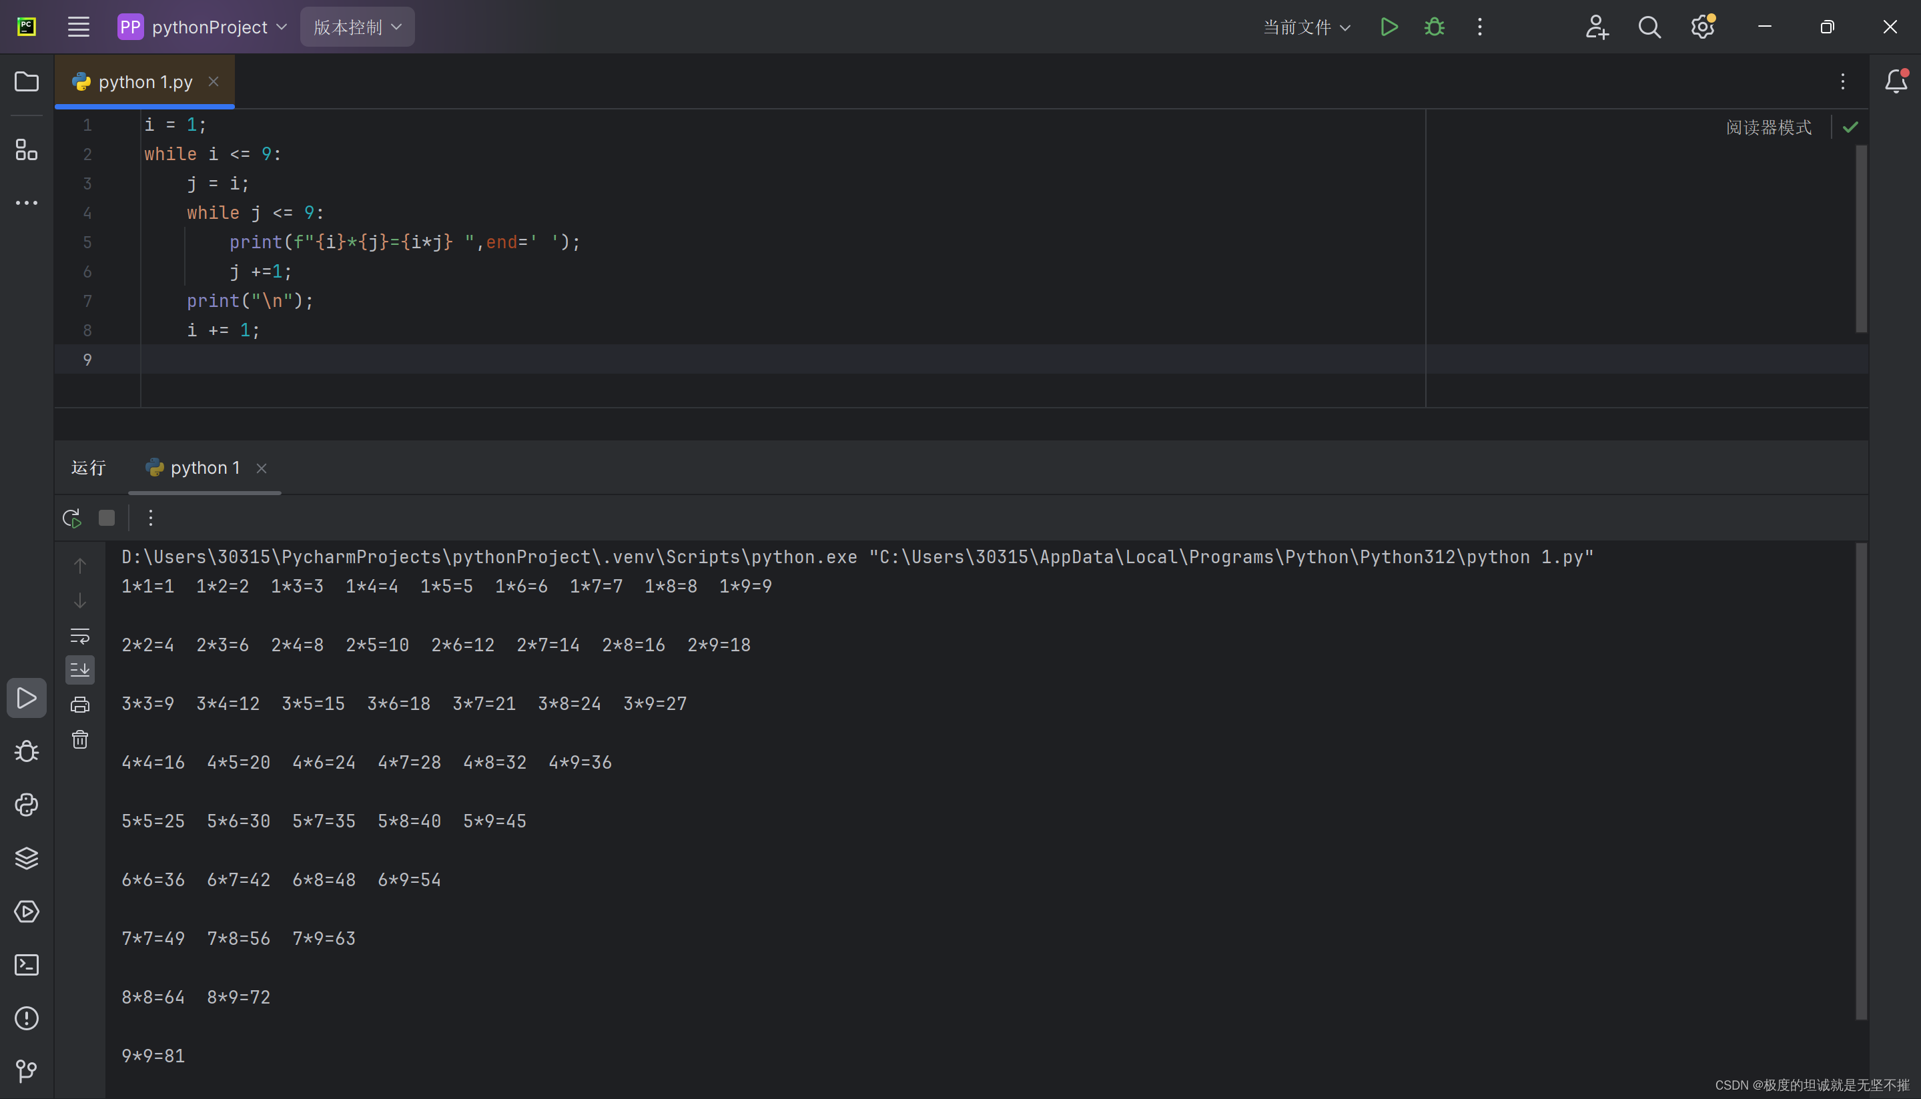Stop the running process
1921x1099 pixels.
tap(106, 518)
